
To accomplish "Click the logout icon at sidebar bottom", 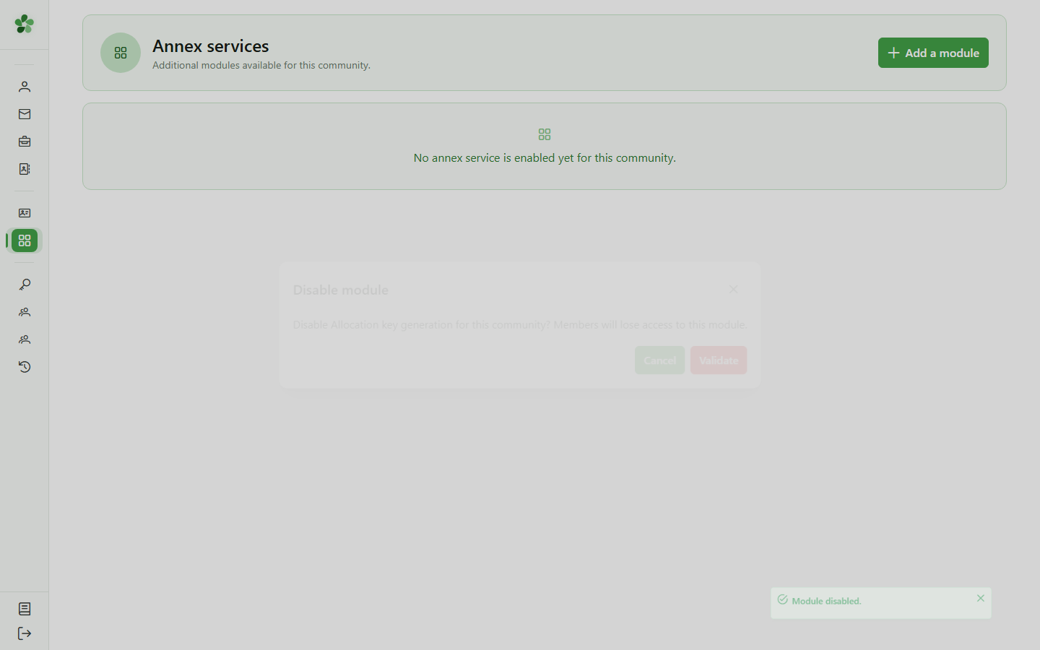I will pyautogui.click(x=25, y=633).
